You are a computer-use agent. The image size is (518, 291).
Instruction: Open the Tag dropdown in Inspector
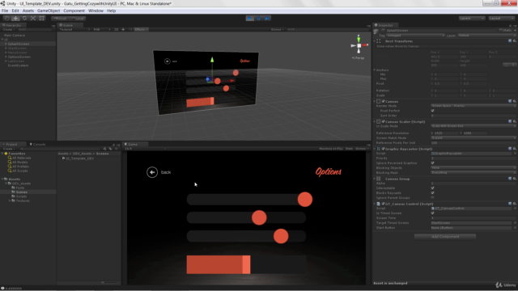tap(415, 36)
